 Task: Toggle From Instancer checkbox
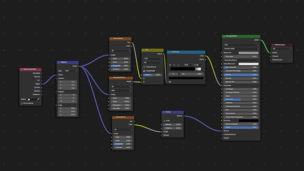(22, 103)
